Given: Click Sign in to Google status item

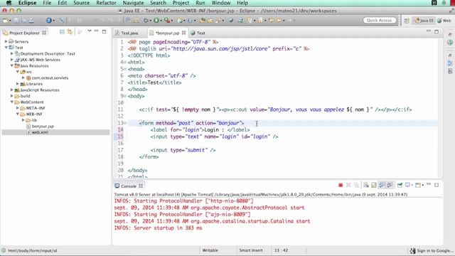Looking at the screenshot, I should 432,250.
